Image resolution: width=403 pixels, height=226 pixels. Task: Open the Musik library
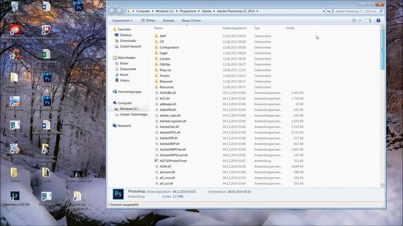click(124, 75)
